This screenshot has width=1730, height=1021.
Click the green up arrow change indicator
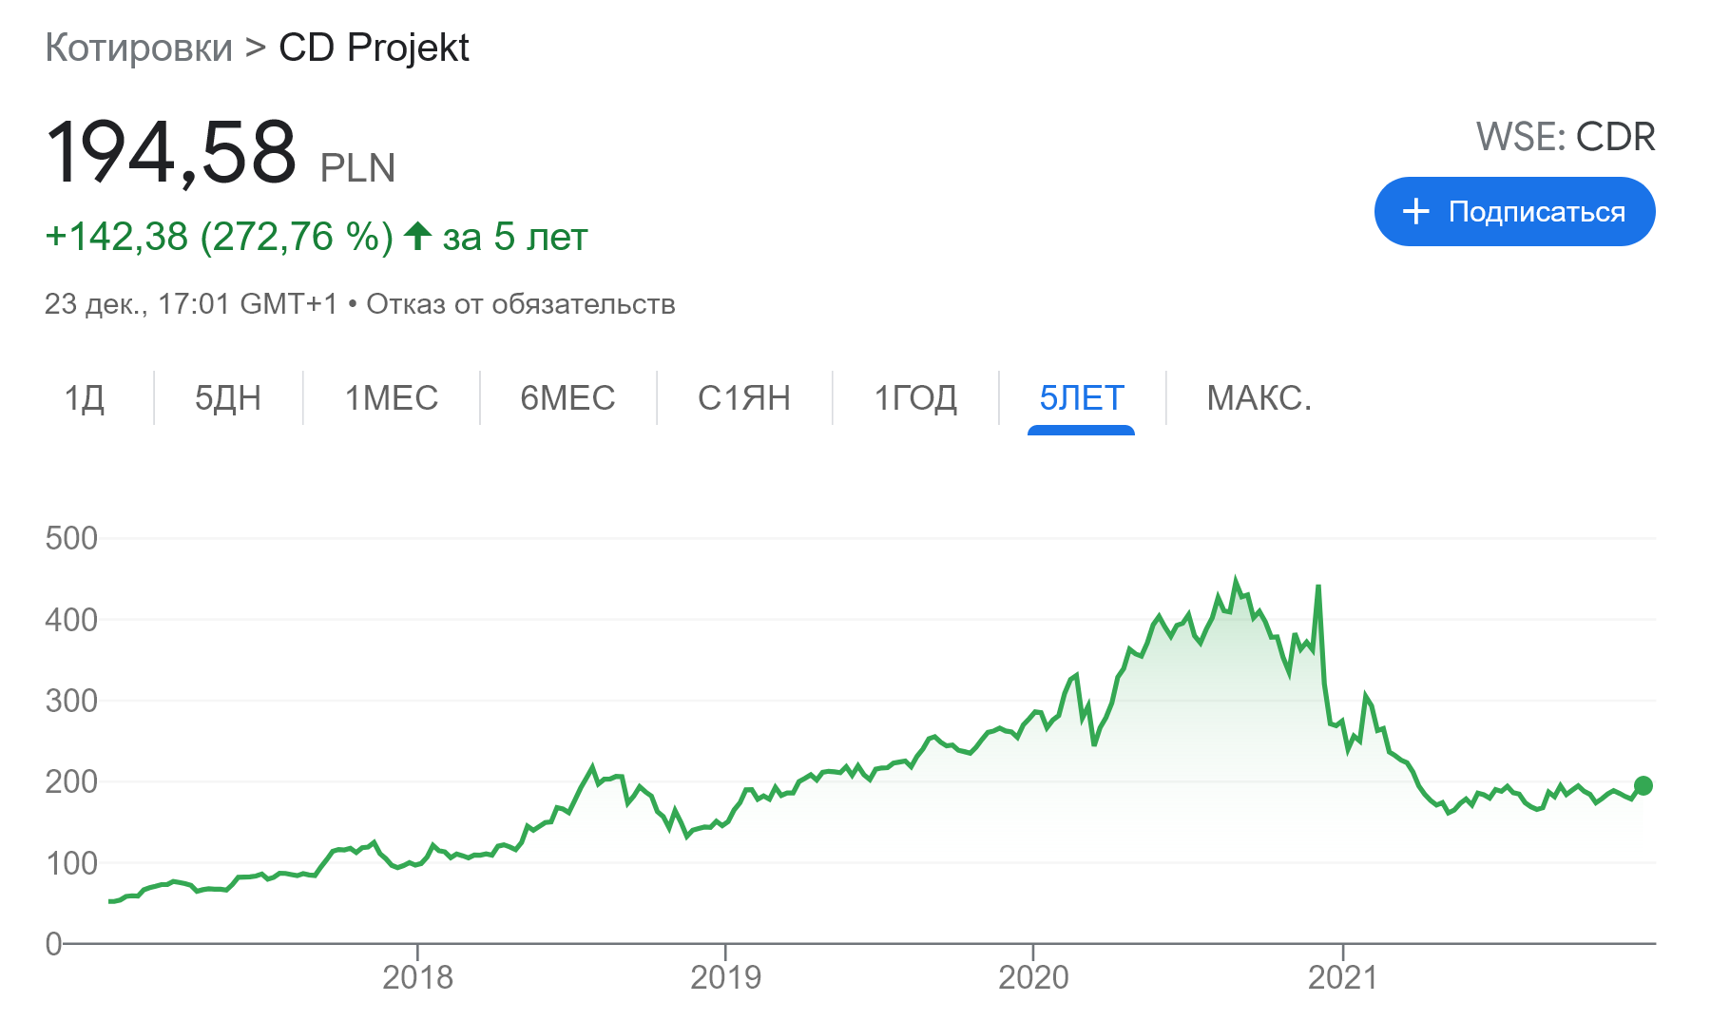pyautogui.click(x=417, y=236)
